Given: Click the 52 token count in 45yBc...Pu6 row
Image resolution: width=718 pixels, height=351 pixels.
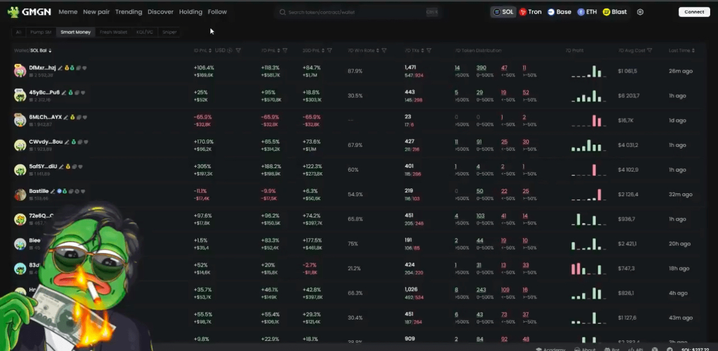Looking at the screenshot, I should click(x=526, y=92).
